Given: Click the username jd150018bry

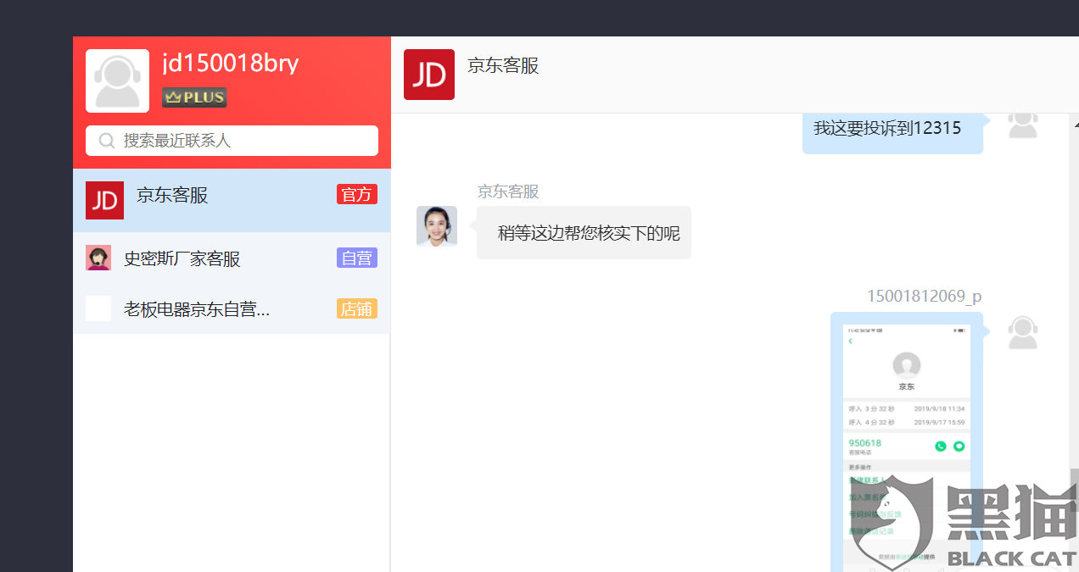Looking at the screenshot, I should (x=231, y=63).
